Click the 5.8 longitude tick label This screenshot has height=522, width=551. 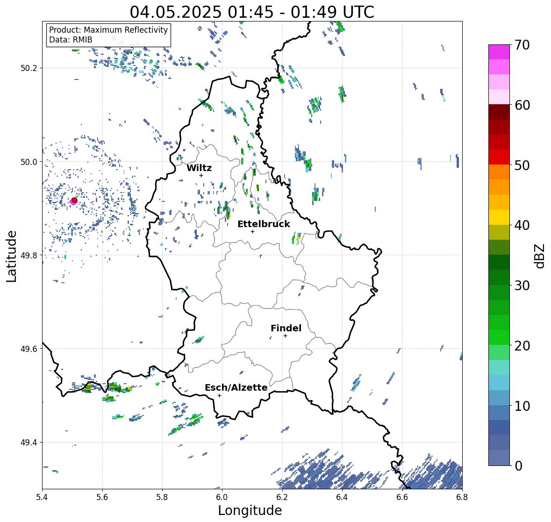point(162,497)
